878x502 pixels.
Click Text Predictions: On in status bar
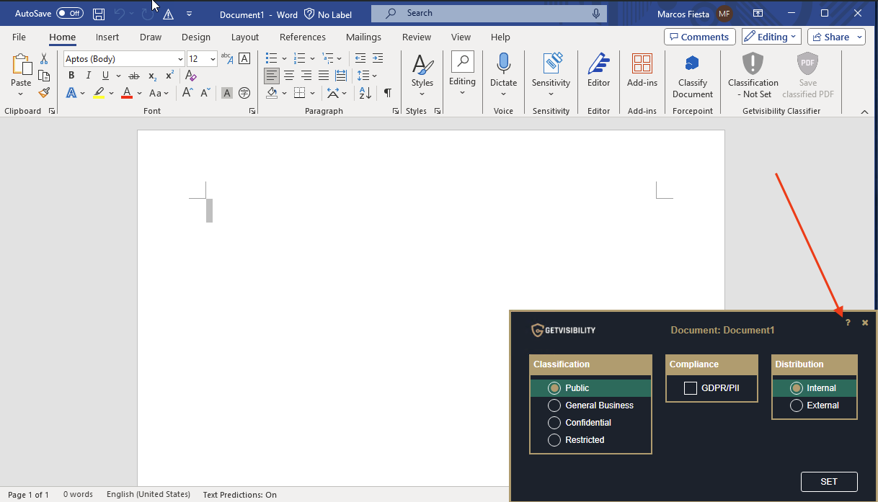[x=240, y=495]
